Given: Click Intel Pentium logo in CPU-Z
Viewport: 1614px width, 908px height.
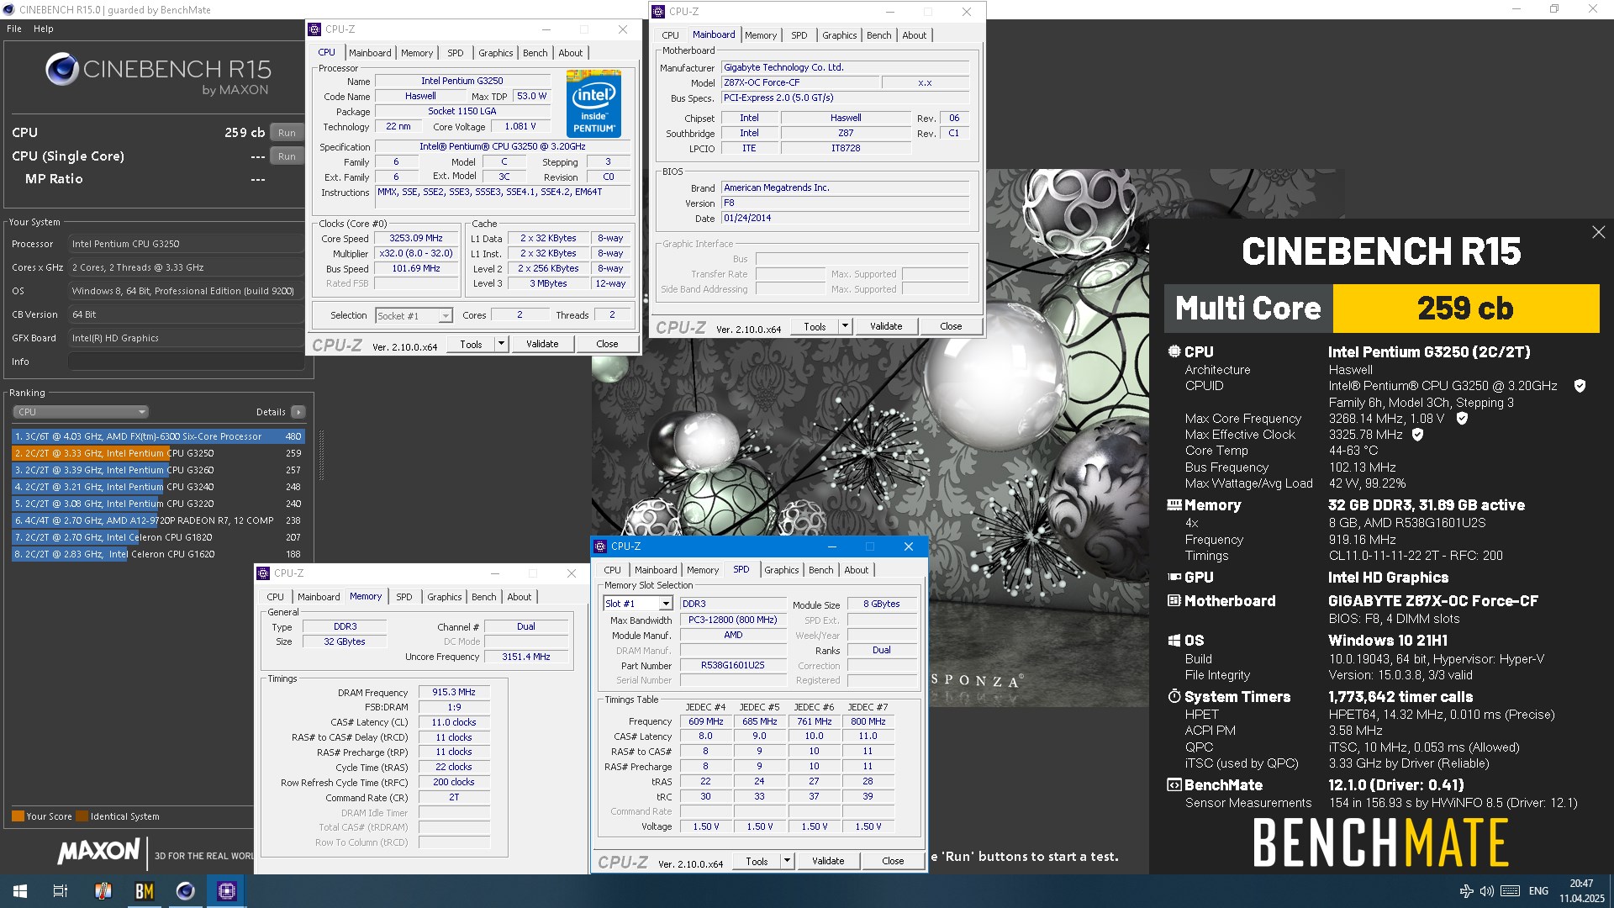Looking at the screenshot, I should pyautogui.click(x=593, y=104).
